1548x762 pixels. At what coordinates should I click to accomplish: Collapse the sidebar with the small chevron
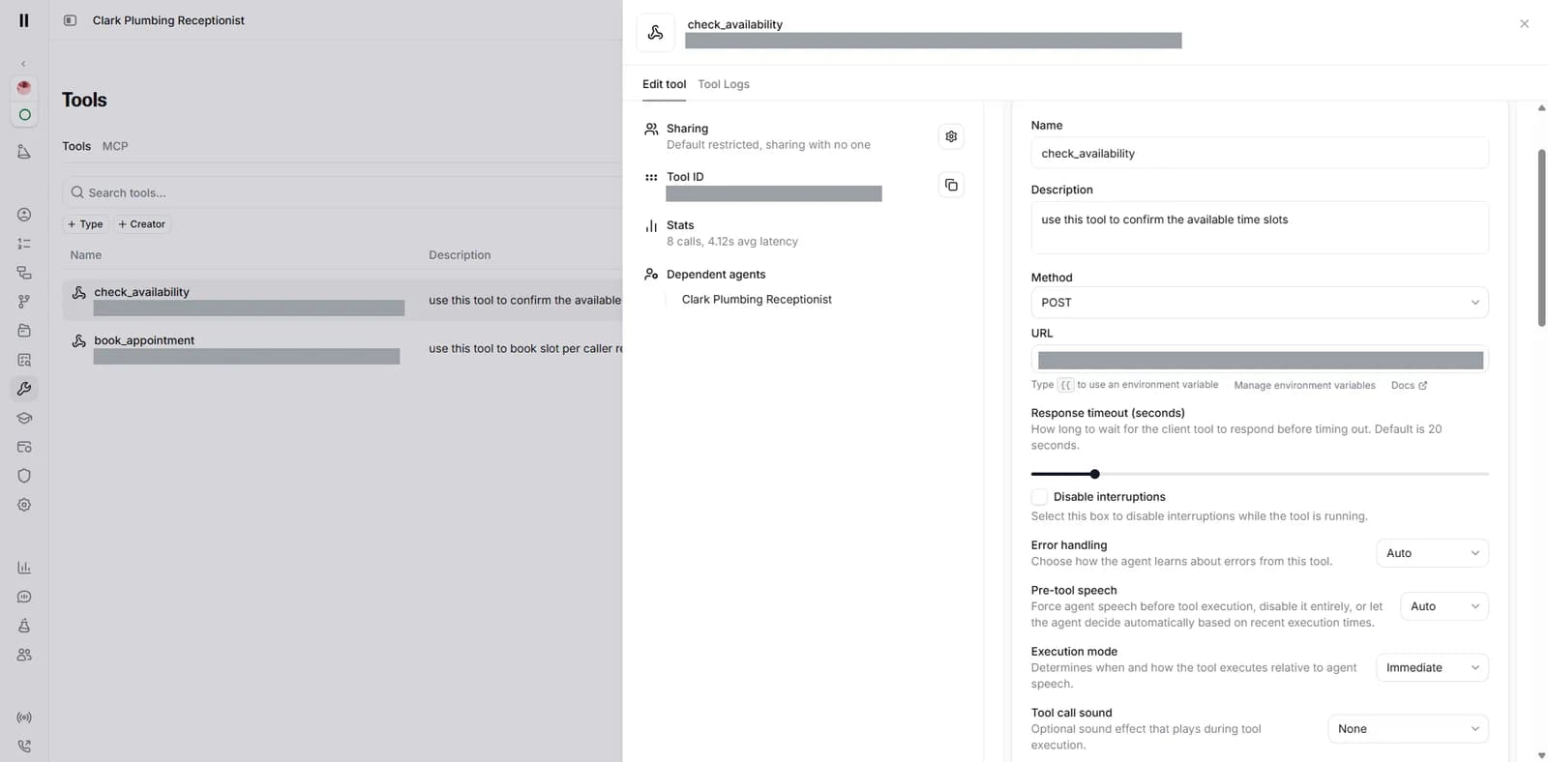24,64
